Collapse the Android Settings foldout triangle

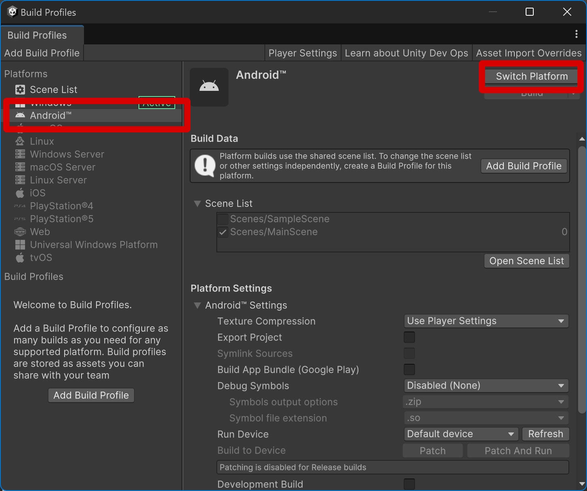197,305
